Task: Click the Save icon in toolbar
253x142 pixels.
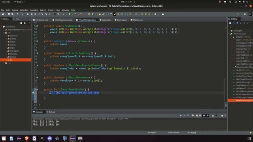Action: pyautogui.click(x=9, y=14)
